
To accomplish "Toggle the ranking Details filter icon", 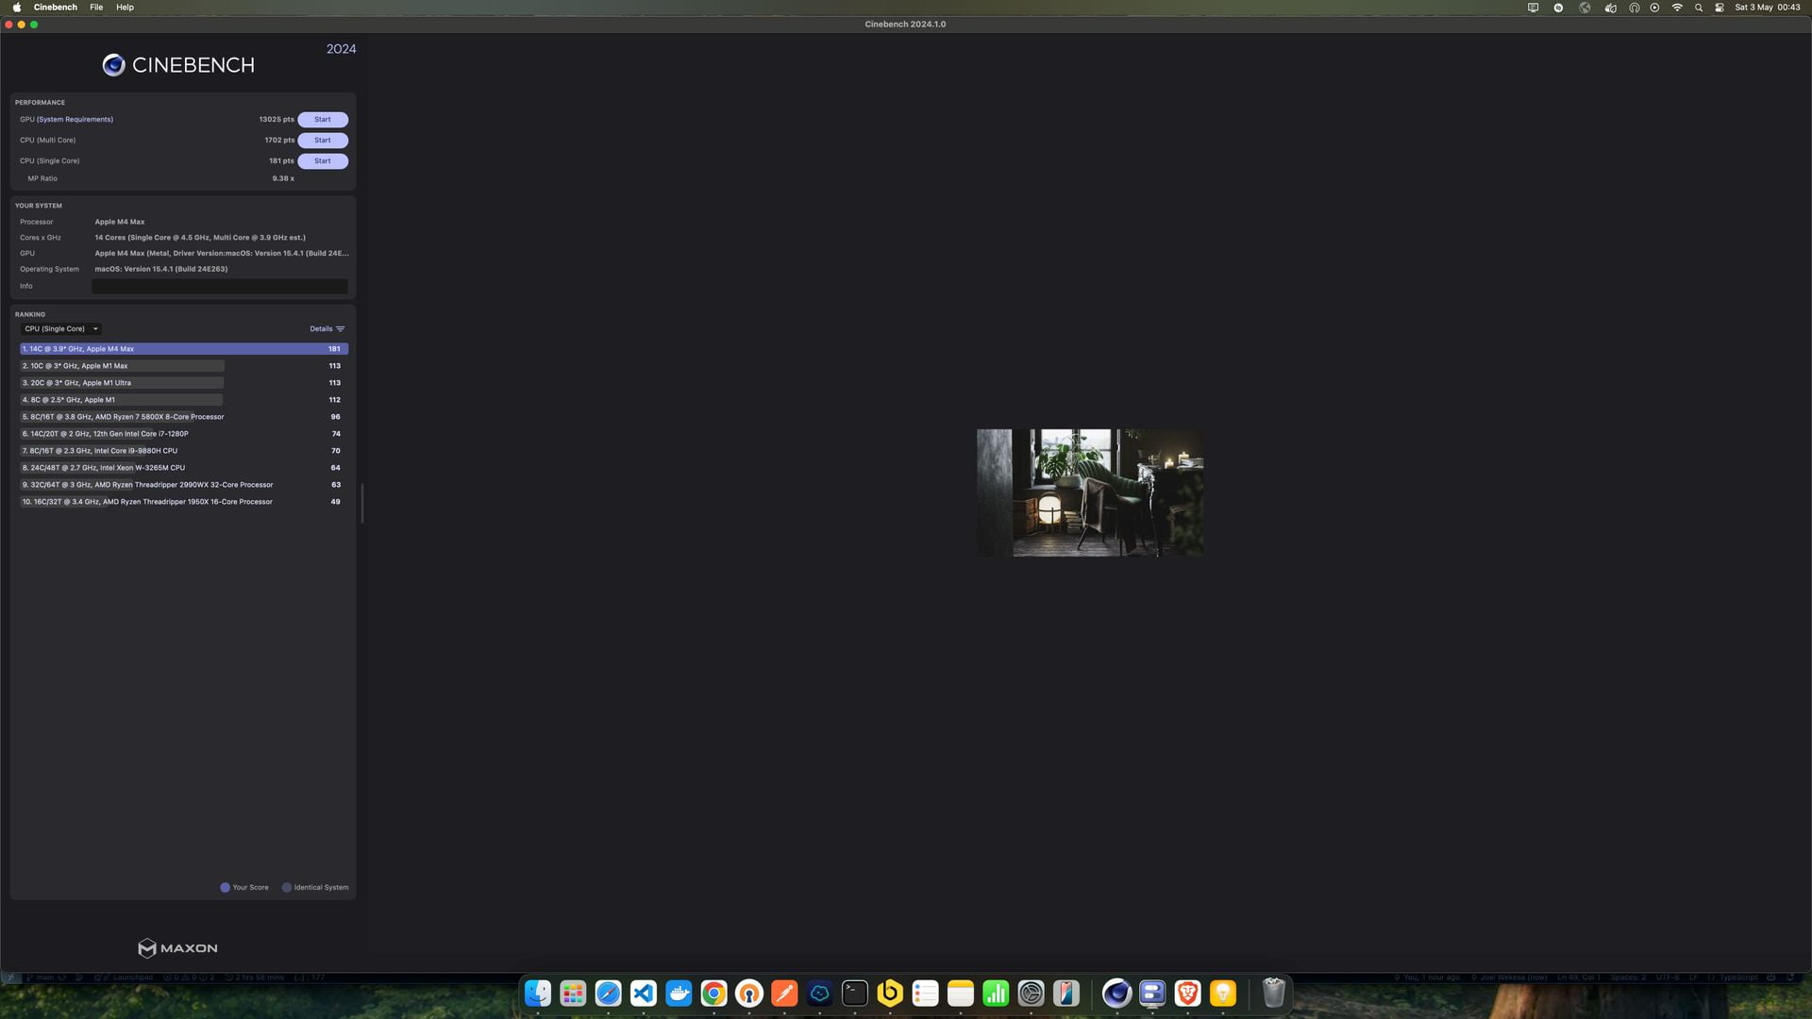I will 341,329.
